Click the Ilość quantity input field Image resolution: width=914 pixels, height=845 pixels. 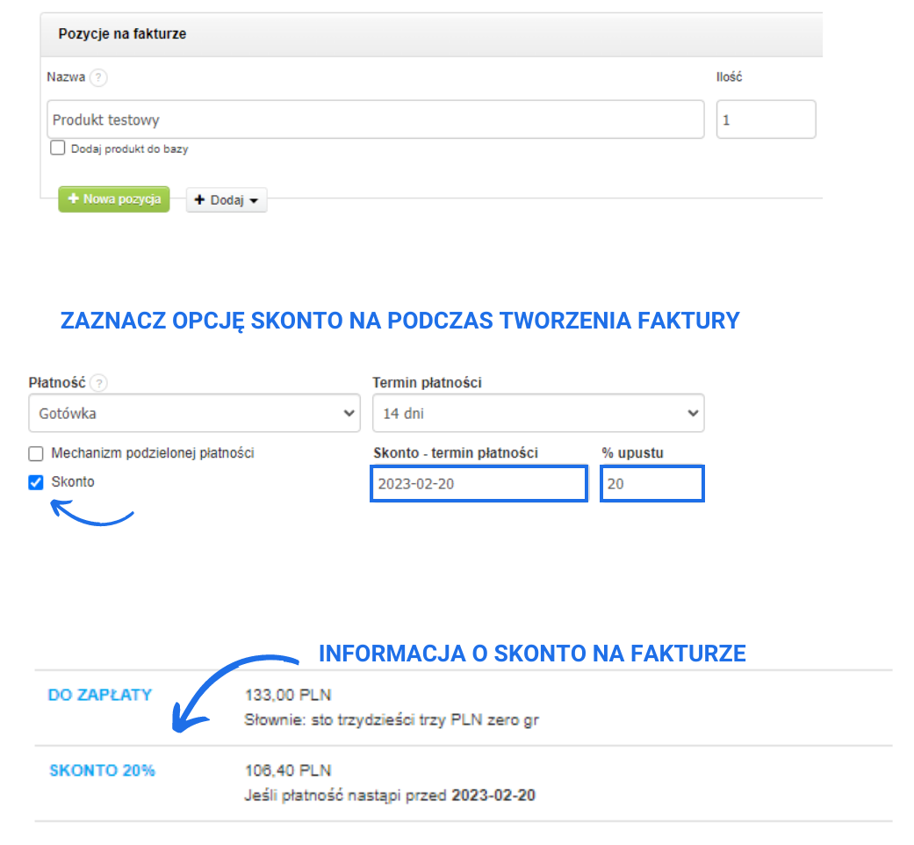point(766,119)
